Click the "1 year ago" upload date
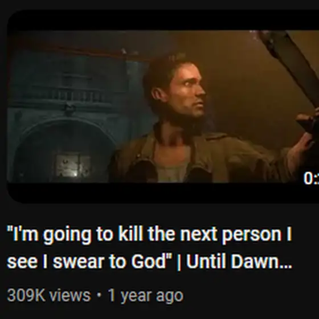This screenshot has height=319, width=319. click(145, 296)
